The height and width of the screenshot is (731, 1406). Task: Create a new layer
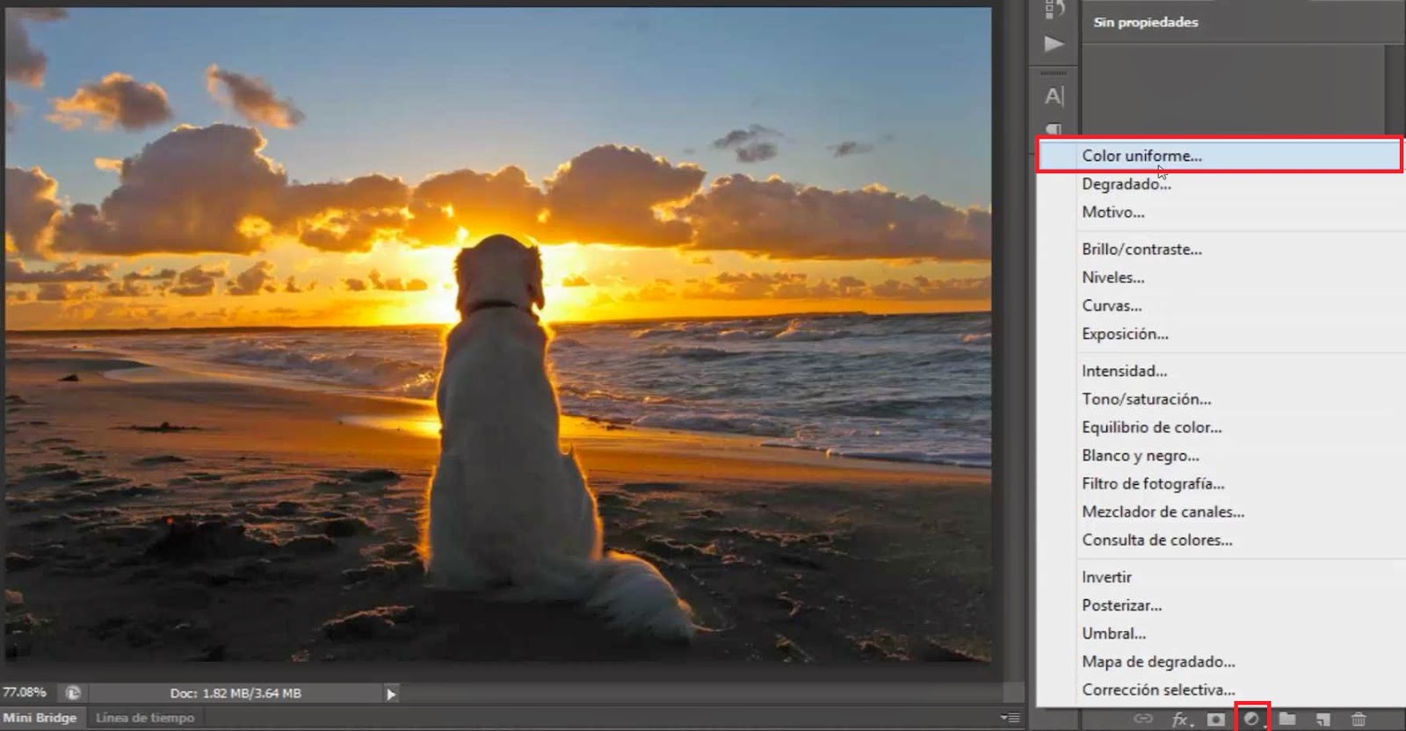1323,720
